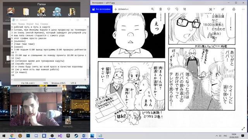This screenshot has height=139, width=248.
Task: Open the action center notification icon
Action: (x=243, y=136)
